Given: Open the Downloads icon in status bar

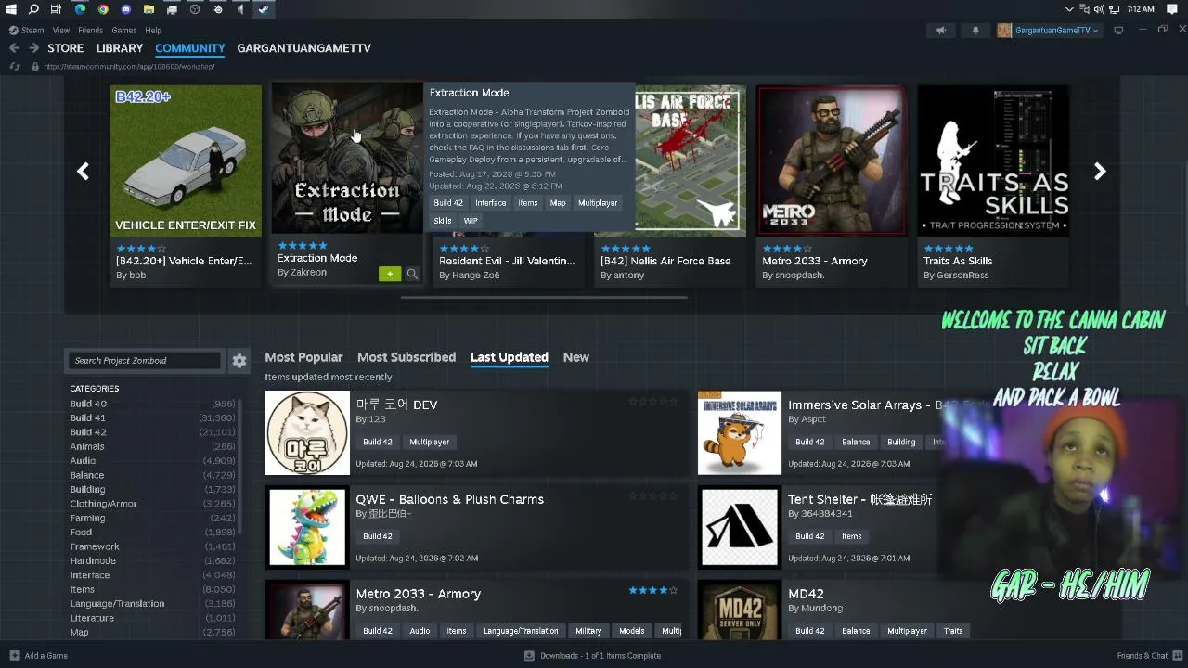Looking at the screenshot, I should [x=529, y=656].
